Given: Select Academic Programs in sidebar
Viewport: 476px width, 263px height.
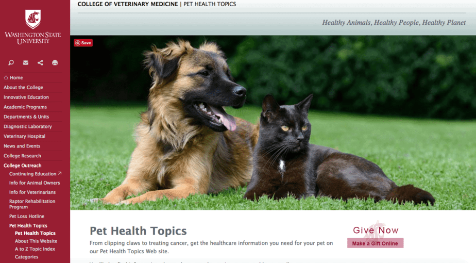Looking at the screenshot, I should [x=25, y=107].
